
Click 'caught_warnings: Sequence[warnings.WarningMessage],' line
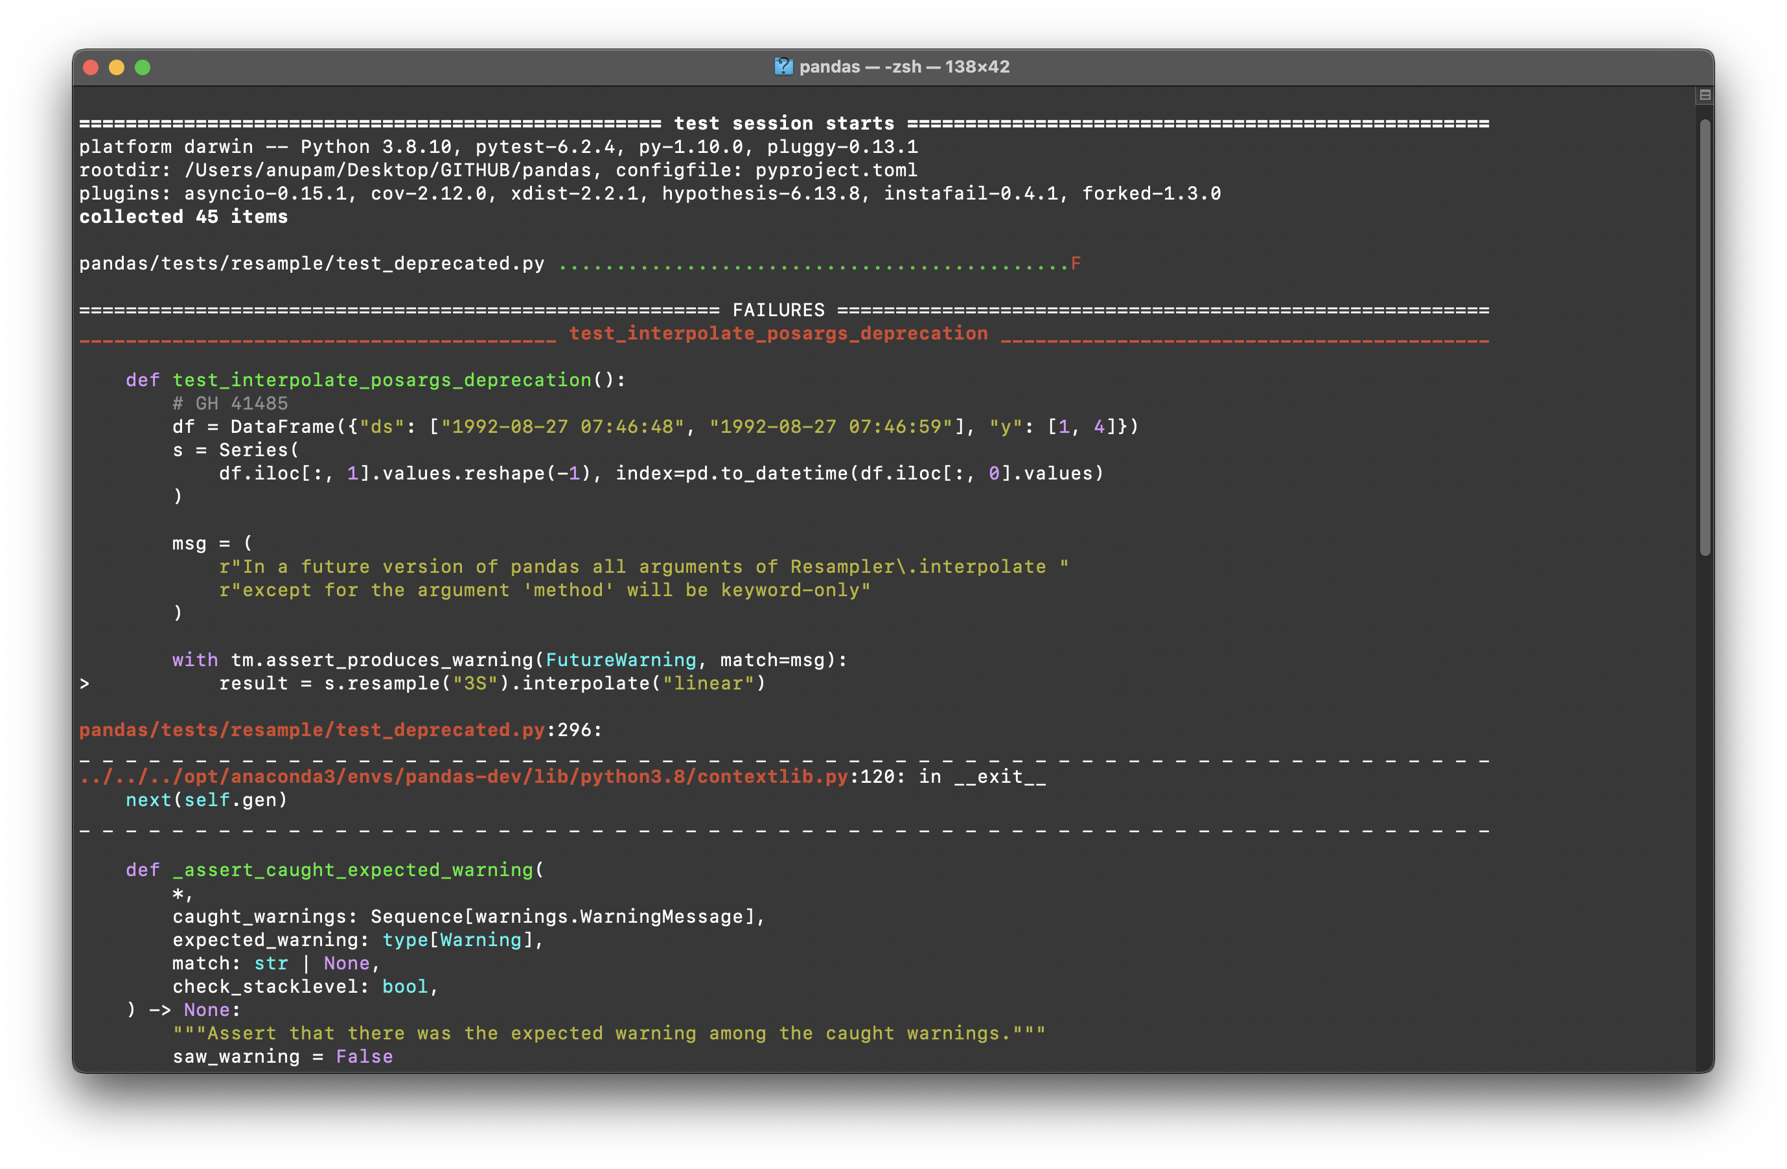[x=469, y=917]
